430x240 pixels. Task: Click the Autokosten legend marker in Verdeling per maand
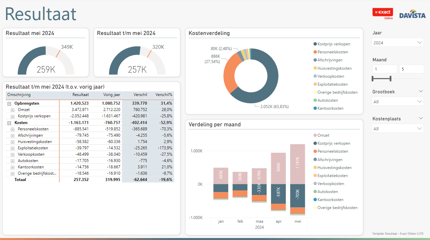[315, 192]
